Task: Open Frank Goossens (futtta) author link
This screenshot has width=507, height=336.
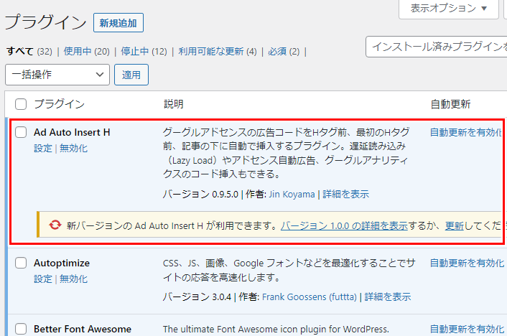Action: click(309, 297)
